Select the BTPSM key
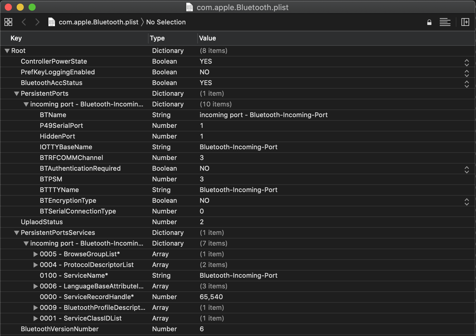 [x=51, y=179]
